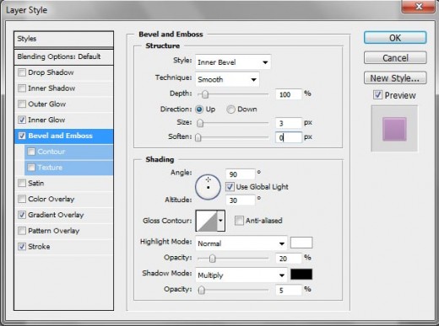Click the Size slider handle
Screen dimensions: 439x326
[200, 123]
